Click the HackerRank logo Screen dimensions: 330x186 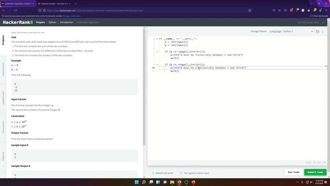(18, 22)
